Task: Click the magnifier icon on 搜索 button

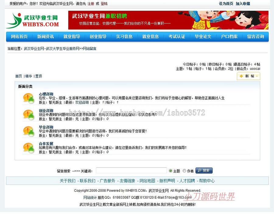Action: (199, 171)
